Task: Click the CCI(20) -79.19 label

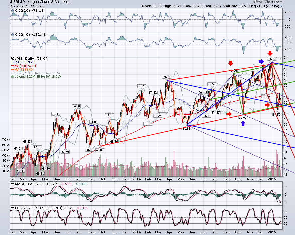Action: tap(29, 11)
